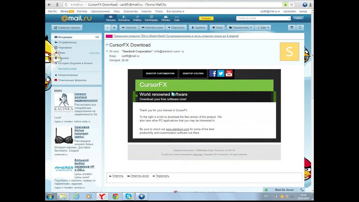Viewport: 359px width, 202px height.
Task: Click the Facebook icon in the email
Action: coord(213,74)
